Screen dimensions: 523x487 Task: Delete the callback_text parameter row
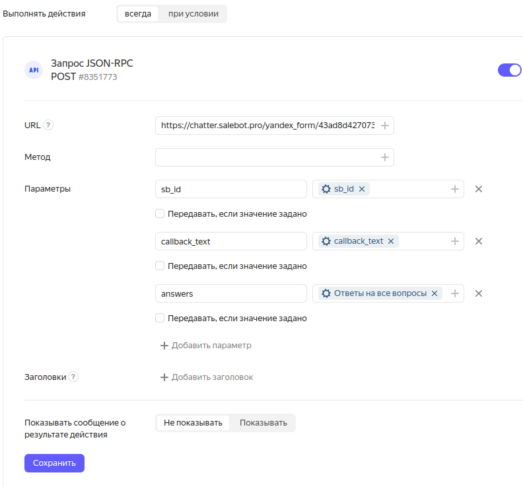tap(479, 241)
